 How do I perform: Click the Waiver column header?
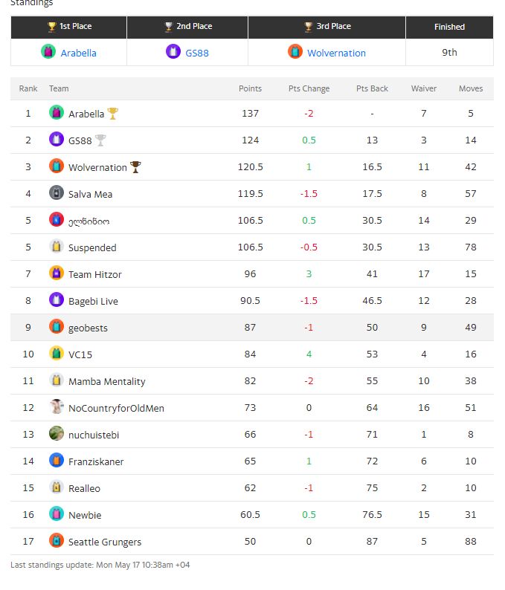tap(424, 88)
